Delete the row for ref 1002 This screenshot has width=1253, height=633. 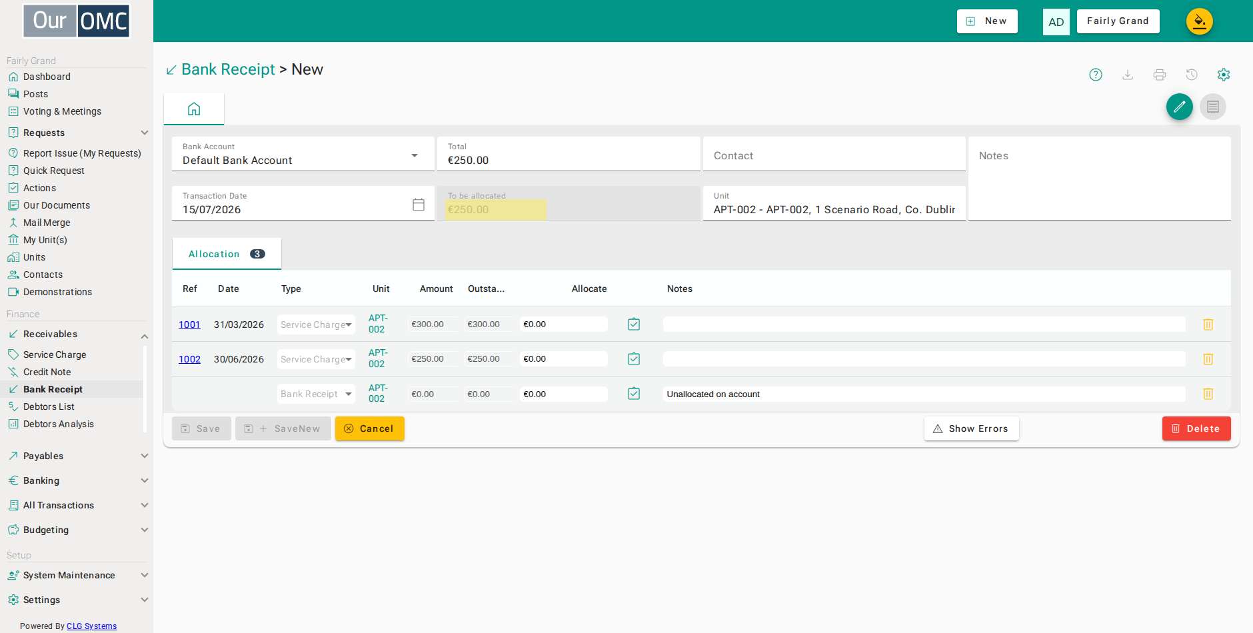(1208, 359)
